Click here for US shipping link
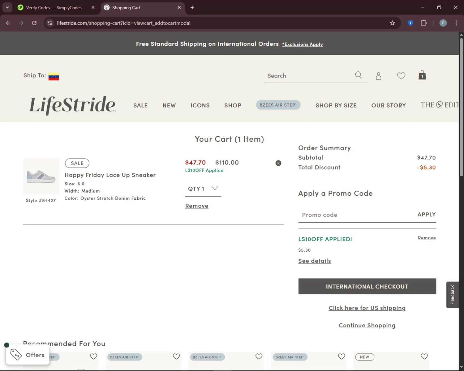Image resolution: width=464 pixels, height=371 pixels. pos(367,308)
